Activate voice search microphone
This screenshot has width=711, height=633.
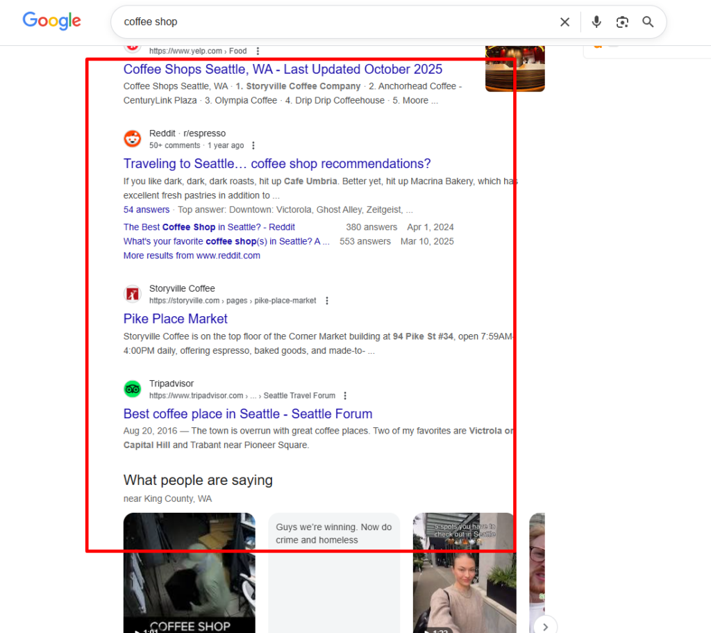pyautogui.click(x=596, y=22)
